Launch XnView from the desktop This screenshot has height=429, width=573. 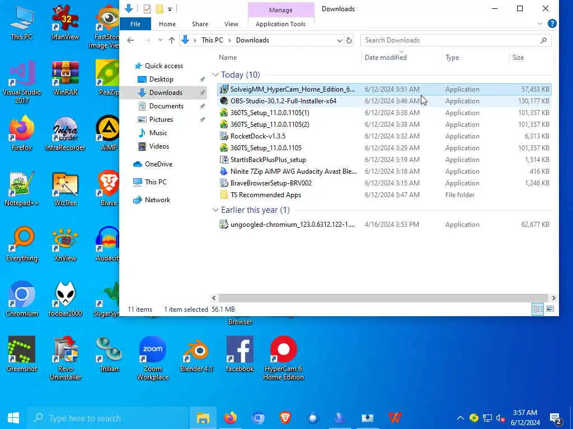click(x=65, y=244)
